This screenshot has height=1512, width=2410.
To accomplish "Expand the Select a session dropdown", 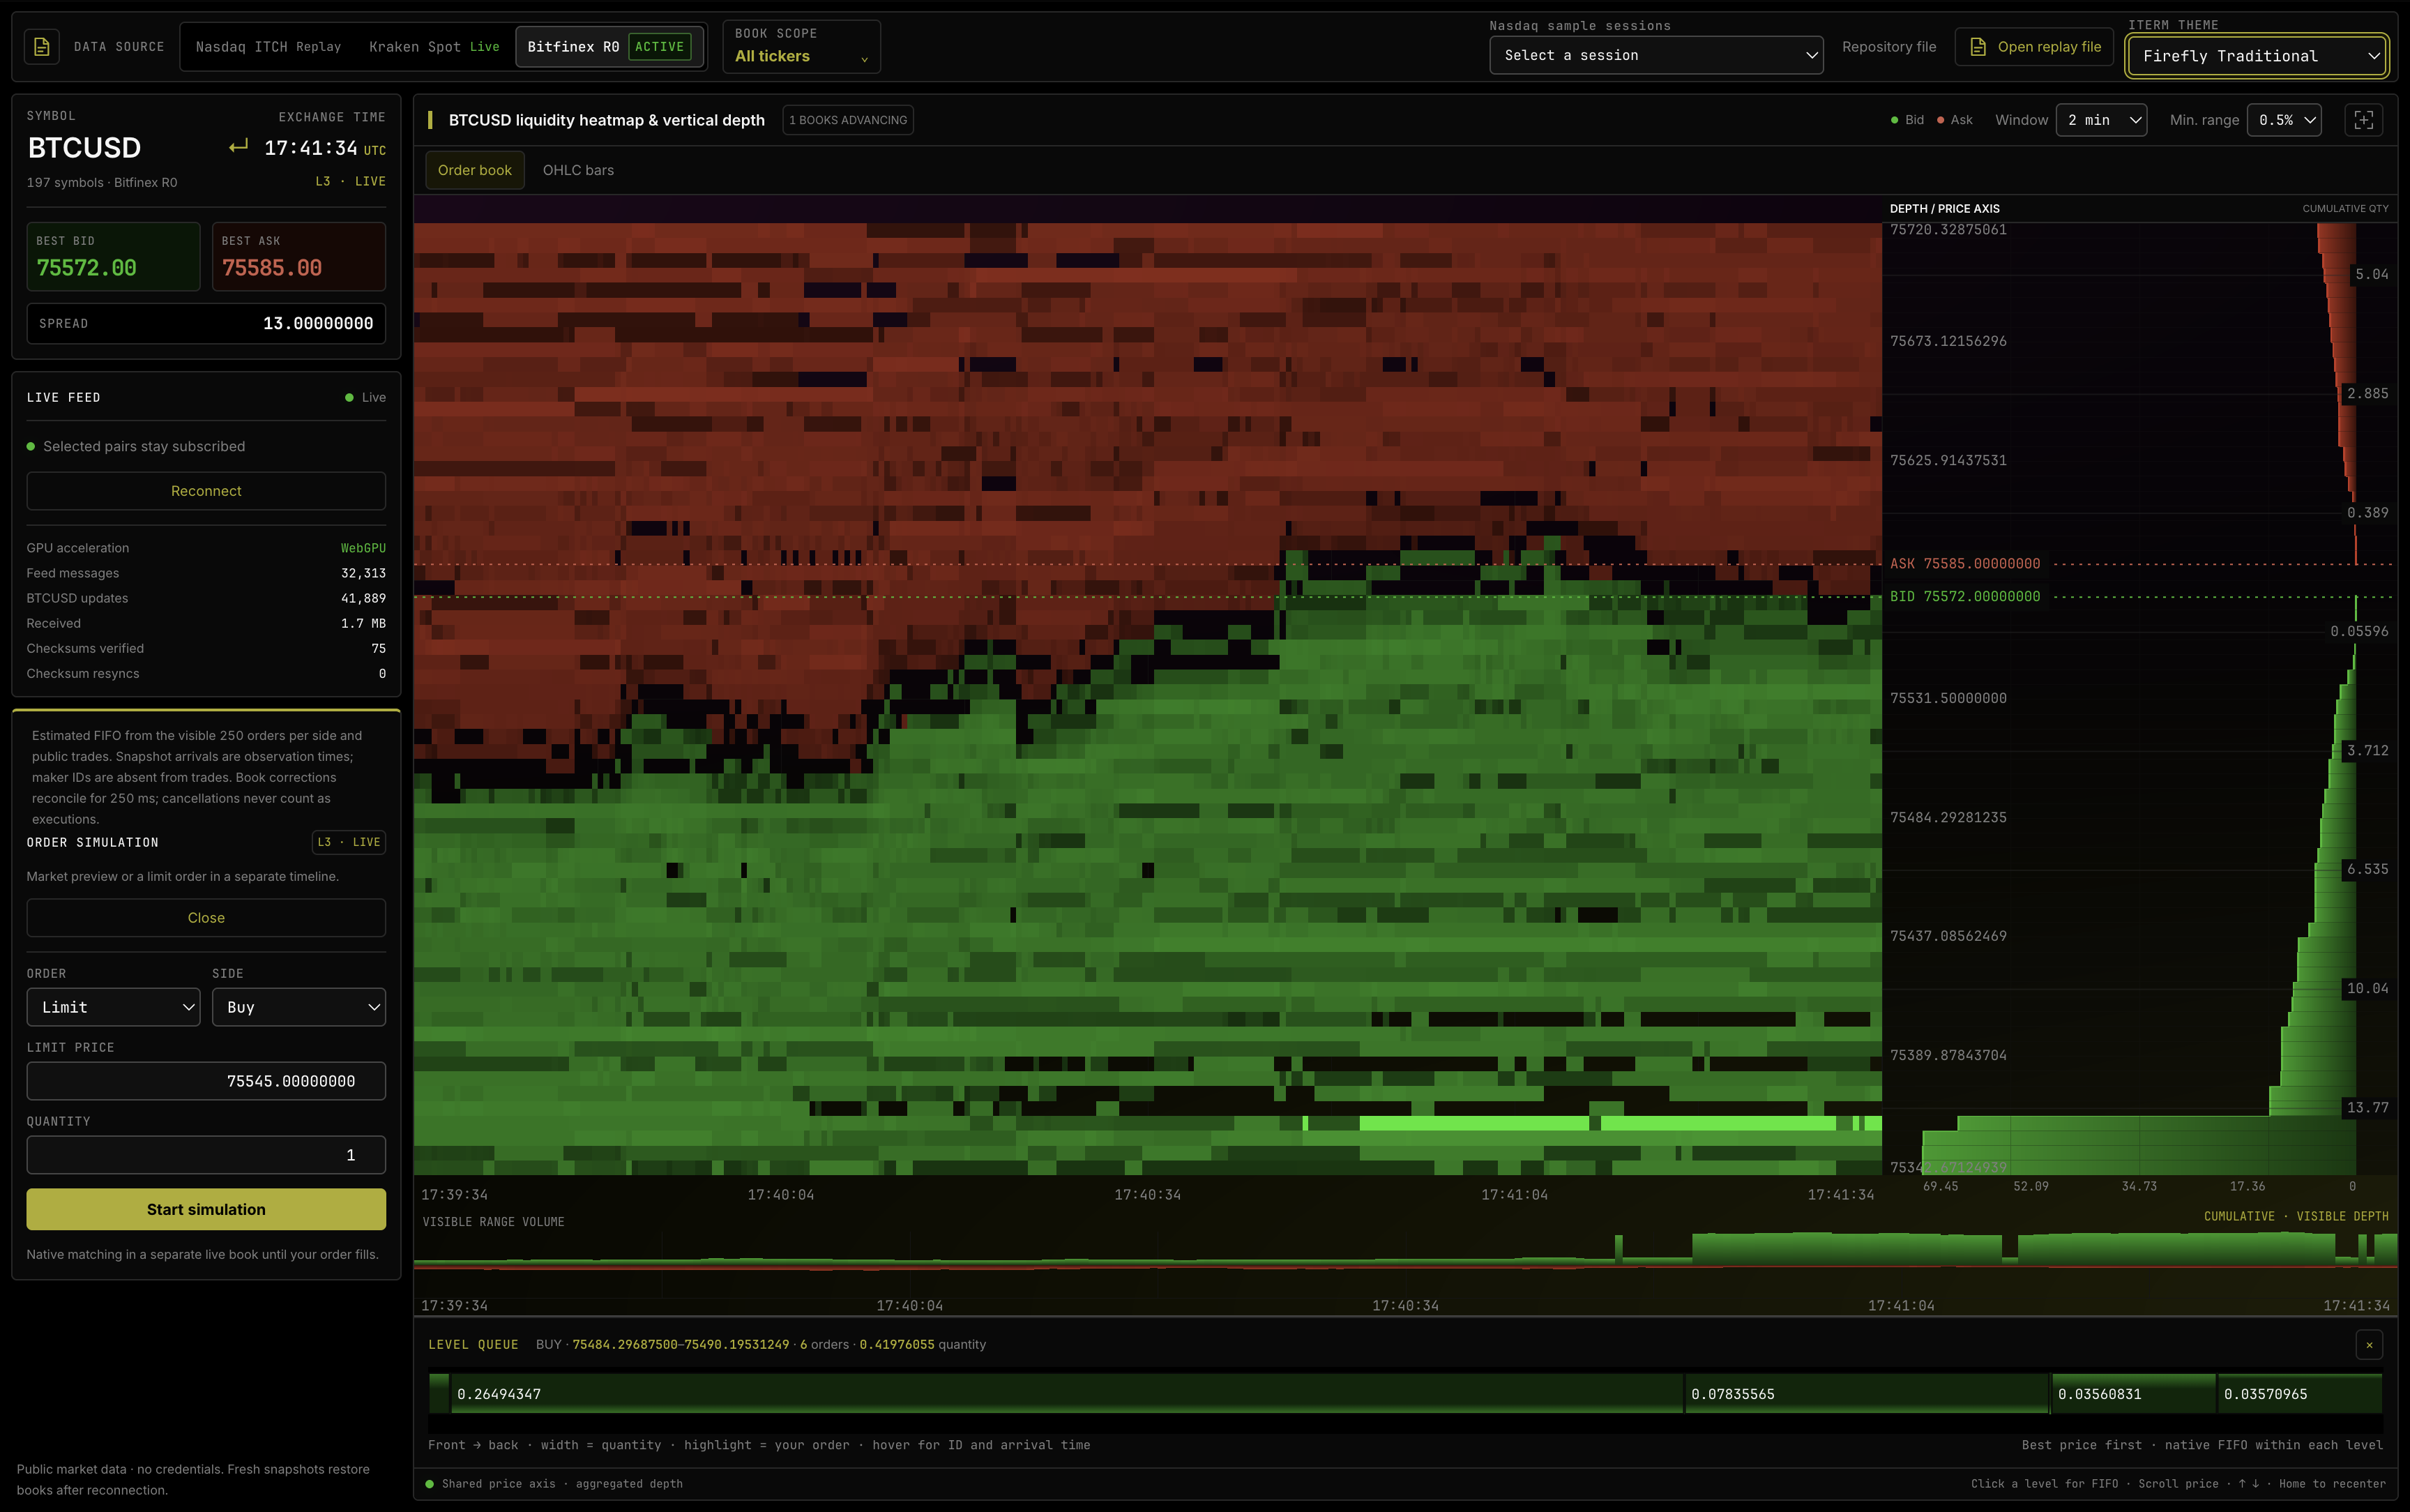I will (1656, 55).
